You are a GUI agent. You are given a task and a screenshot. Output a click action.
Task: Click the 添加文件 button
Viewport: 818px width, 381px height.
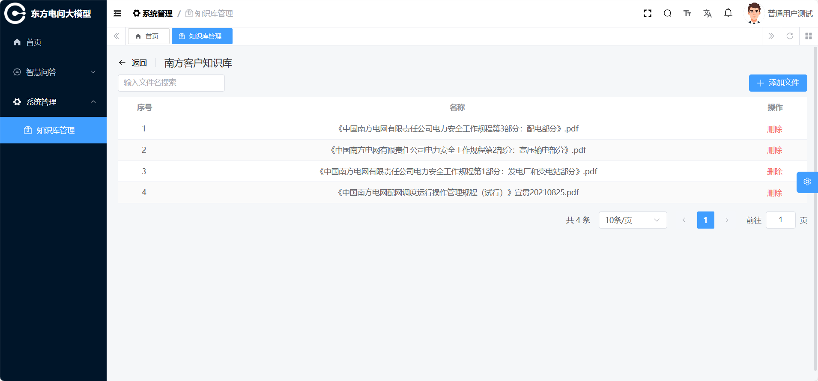777,83
